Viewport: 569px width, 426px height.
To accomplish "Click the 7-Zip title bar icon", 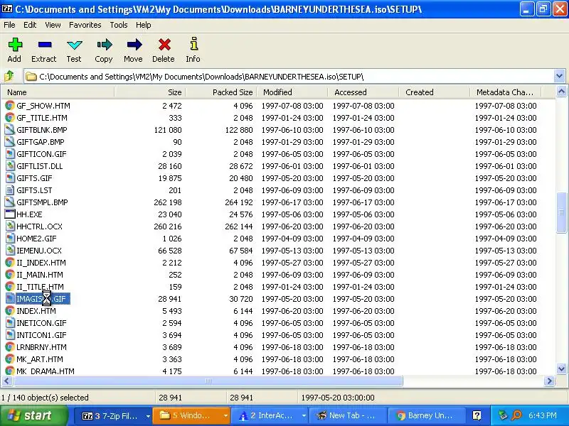I will point(7,9).
